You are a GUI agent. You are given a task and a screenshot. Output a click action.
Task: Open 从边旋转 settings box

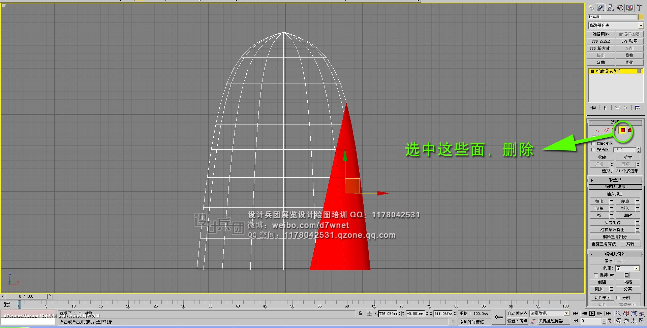pyautogui.click(x=638, y=223)
